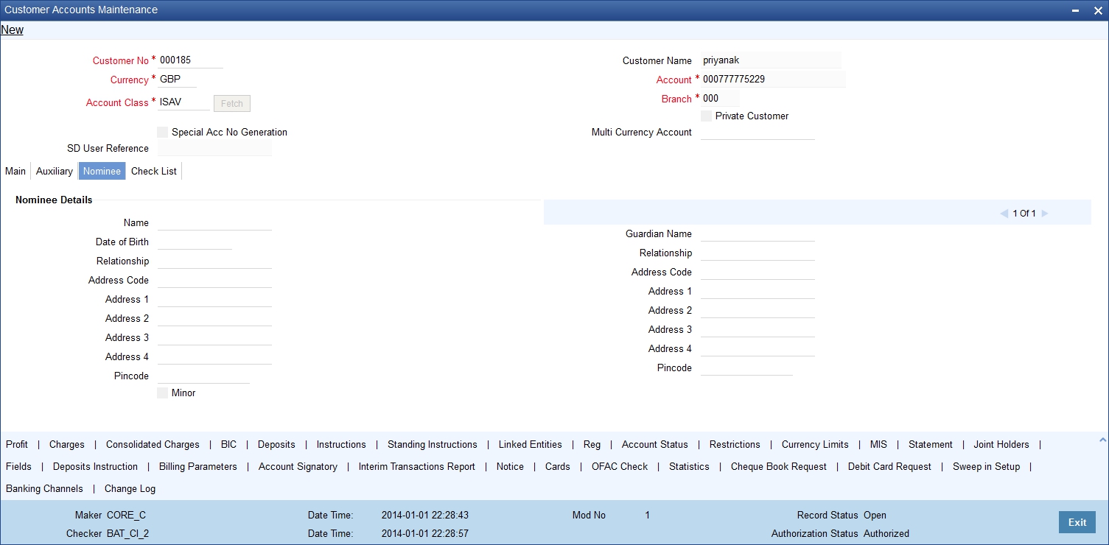Viewport: 1109px width, 545px height.
Task: Click the nominee Name input field
Action: tap(214, 222)
